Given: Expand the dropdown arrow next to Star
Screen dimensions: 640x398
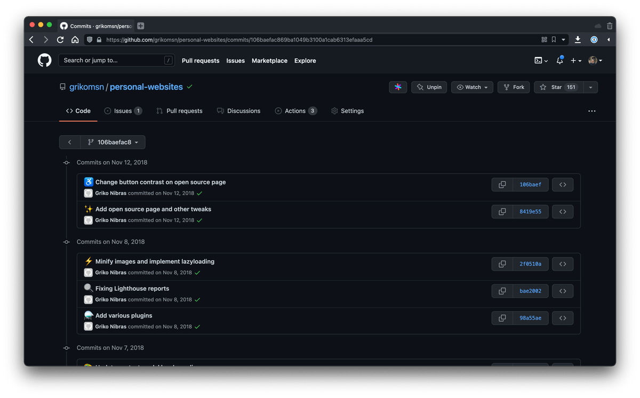Looking at the screenshot, I should click(x=590, y=87).
